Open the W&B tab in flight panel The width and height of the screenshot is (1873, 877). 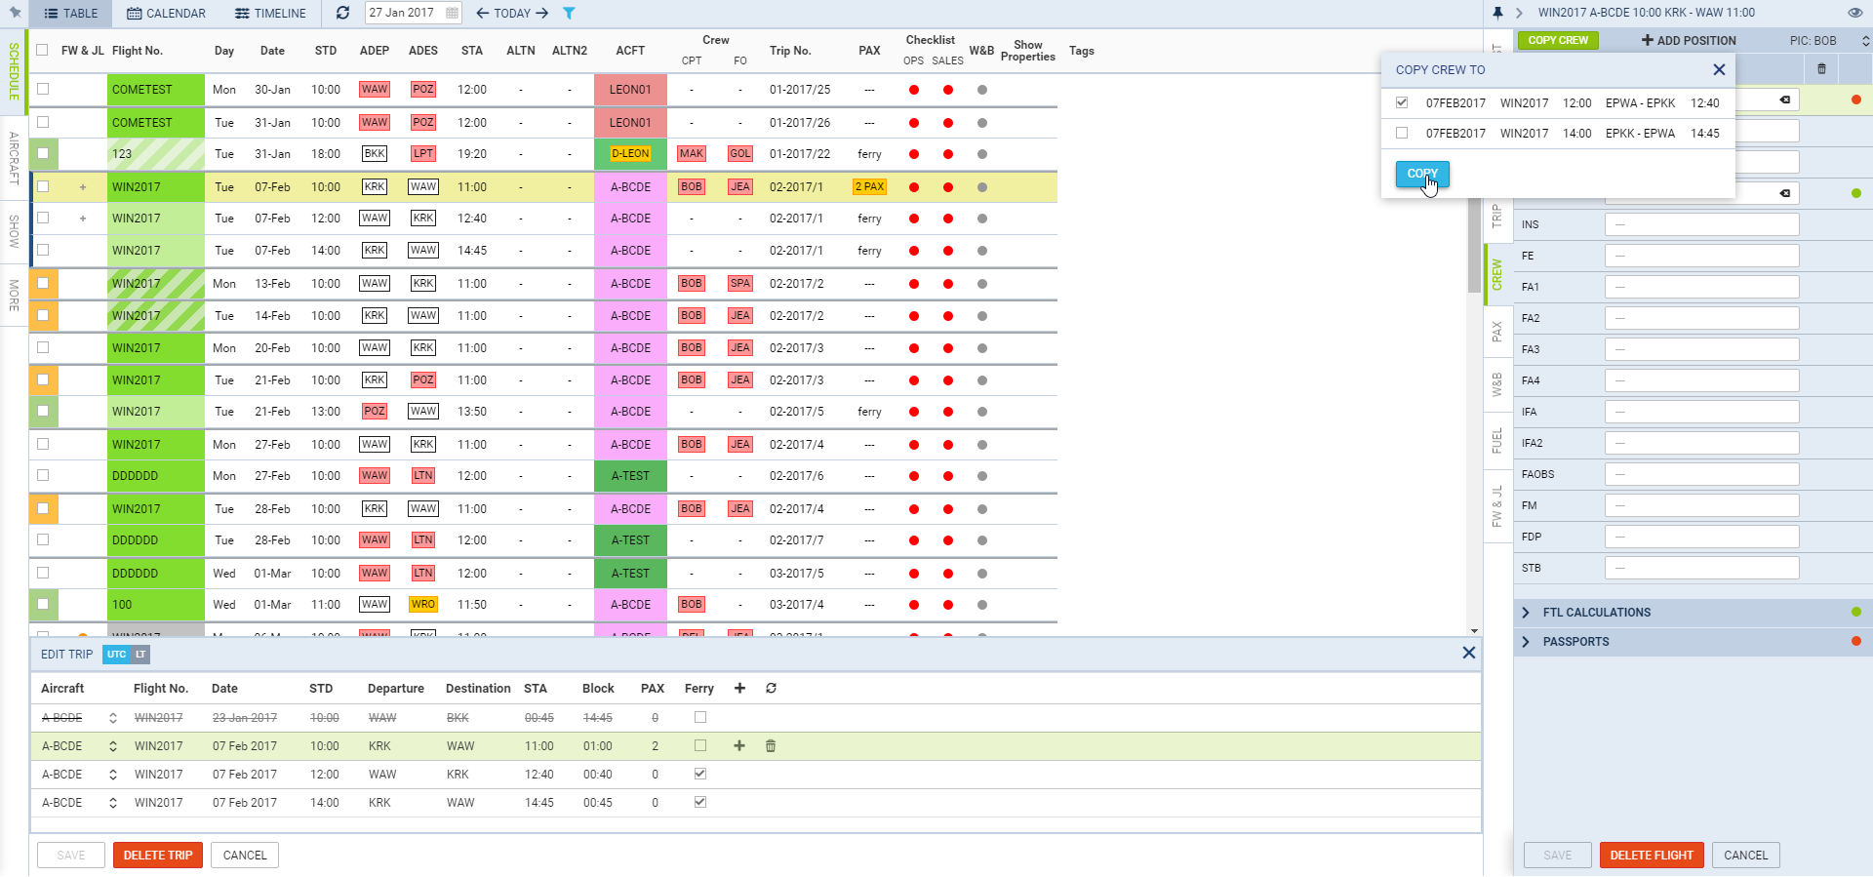point(1497,384)
